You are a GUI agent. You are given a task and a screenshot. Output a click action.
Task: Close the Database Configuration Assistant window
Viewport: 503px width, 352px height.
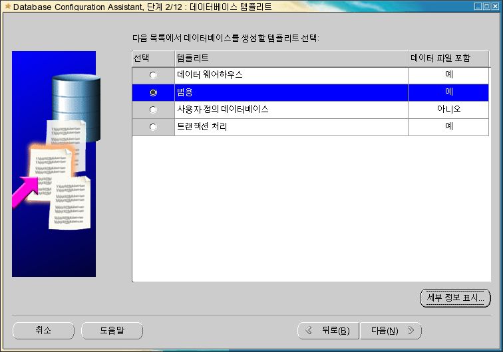(x=495, y=6)
